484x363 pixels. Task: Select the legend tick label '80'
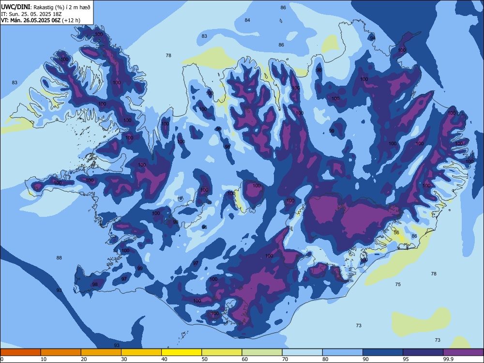(x=325, y=359)
